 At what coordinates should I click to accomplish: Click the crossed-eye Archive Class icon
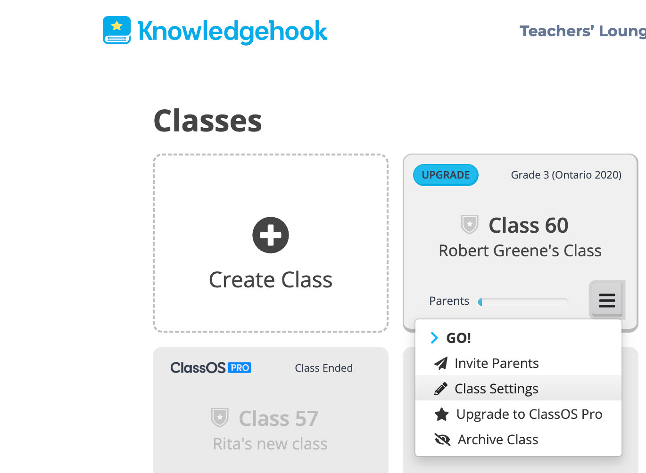pyautogui.click(x=442, y=440)
